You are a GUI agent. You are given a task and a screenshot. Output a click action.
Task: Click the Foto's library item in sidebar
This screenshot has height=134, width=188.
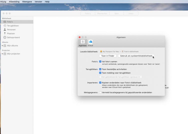10,22
